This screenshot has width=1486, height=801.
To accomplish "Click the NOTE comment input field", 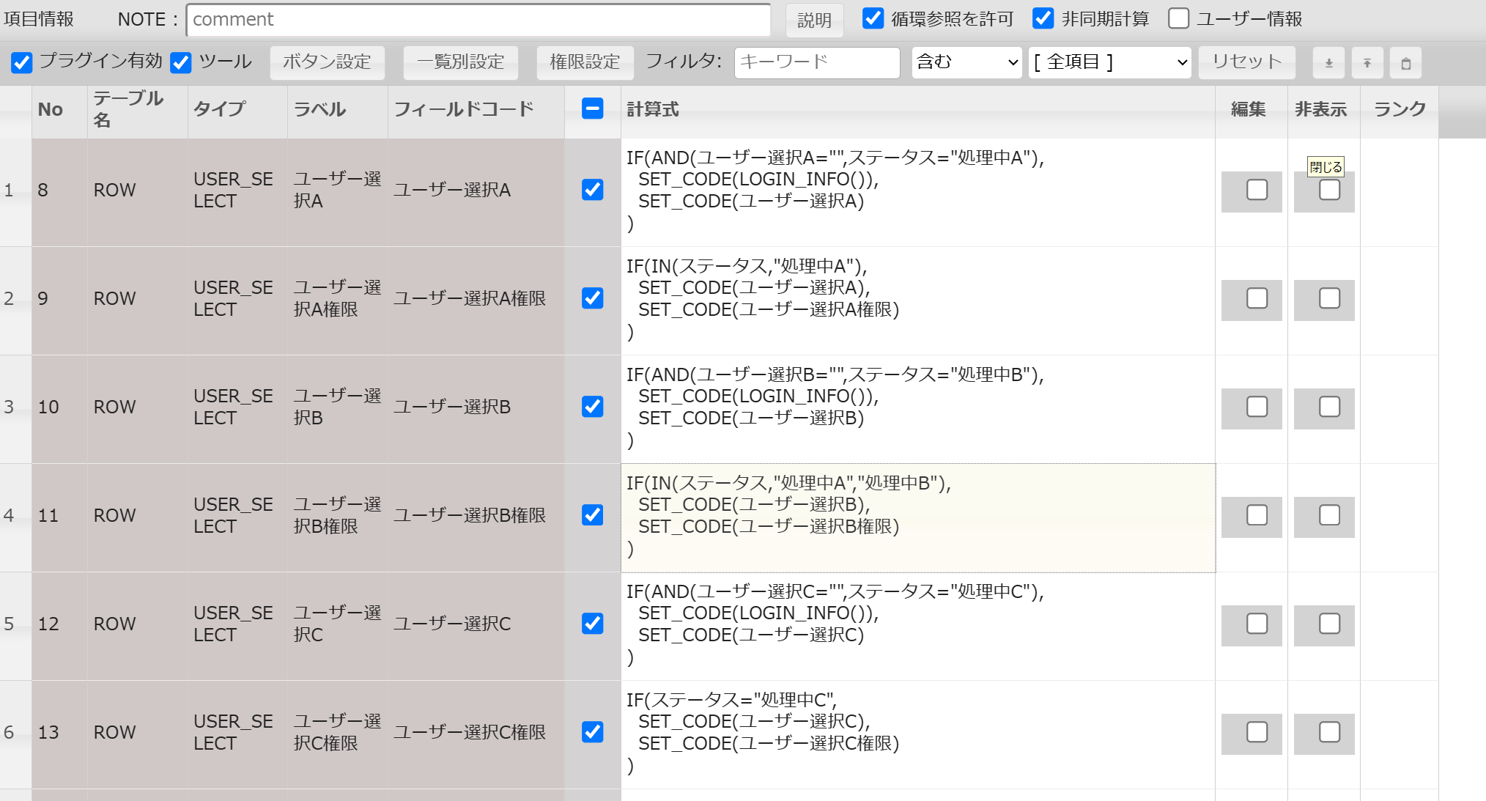I will pos(478,20).
